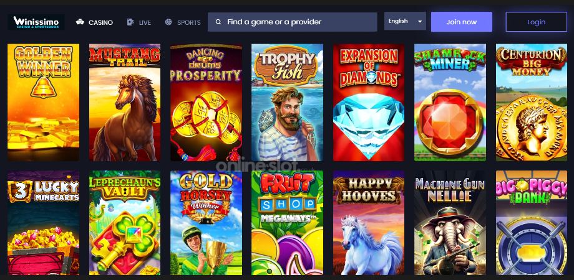Open the English language dropdown
Viewport: 574px width, 280px height.
(405, 21)
